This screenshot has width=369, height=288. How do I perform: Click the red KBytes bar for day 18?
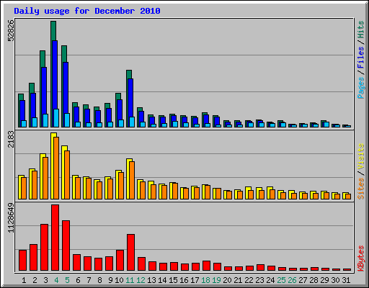206,266
